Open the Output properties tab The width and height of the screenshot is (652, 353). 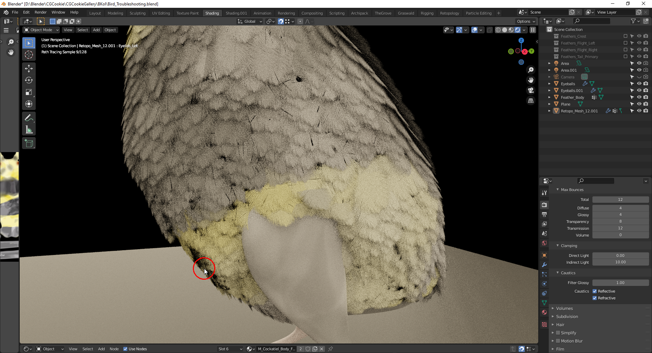(x=544, y=215)
